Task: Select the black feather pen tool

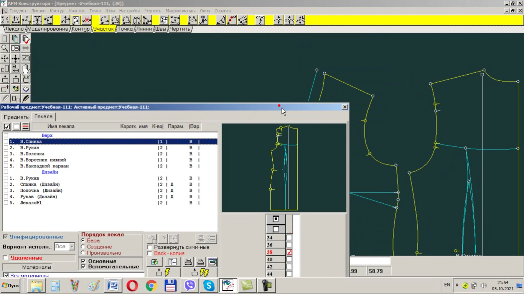Action: point(26,99)
